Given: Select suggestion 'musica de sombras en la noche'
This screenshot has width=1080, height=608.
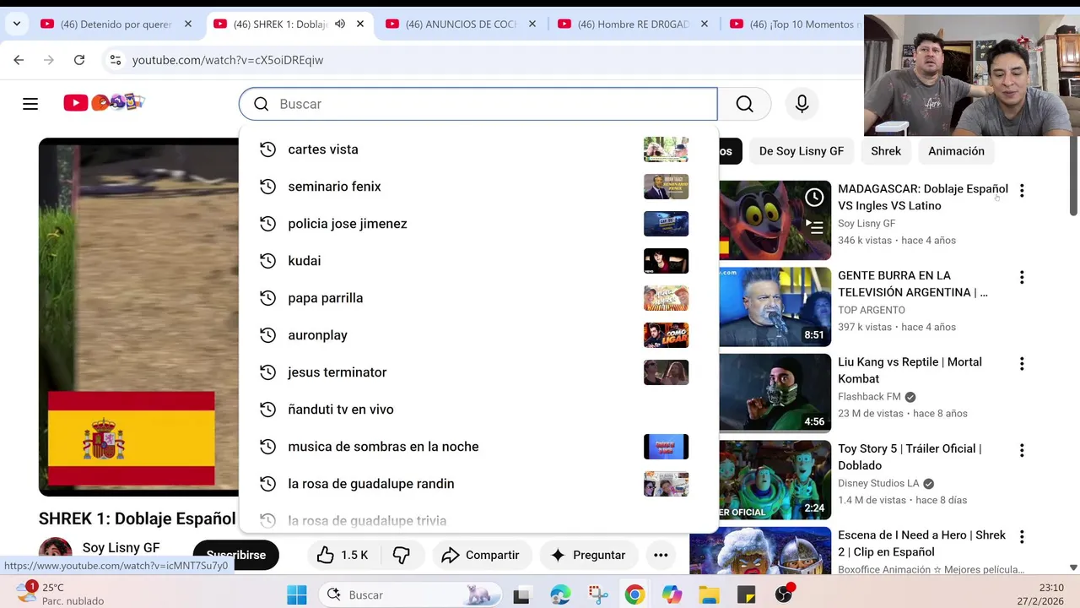Looking at the screenshot, I should (x=478, y=447).
